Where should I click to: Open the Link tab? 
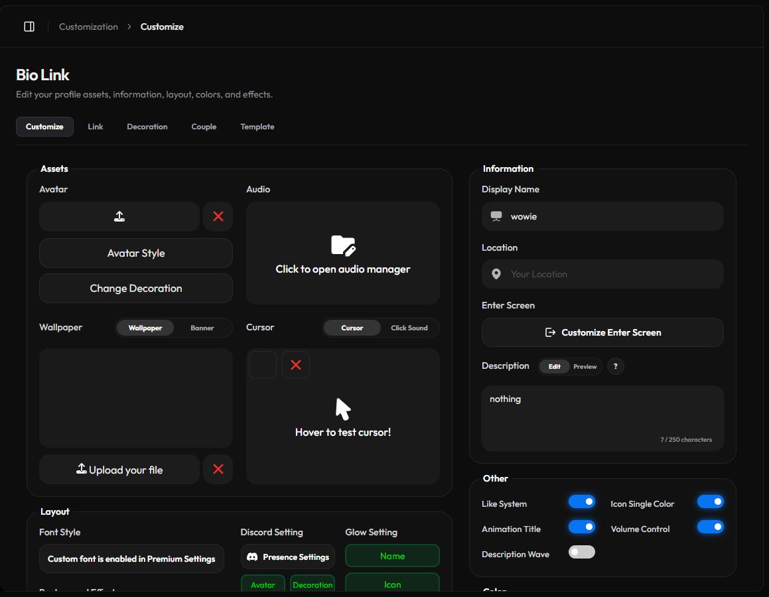(x=95, y=127)
